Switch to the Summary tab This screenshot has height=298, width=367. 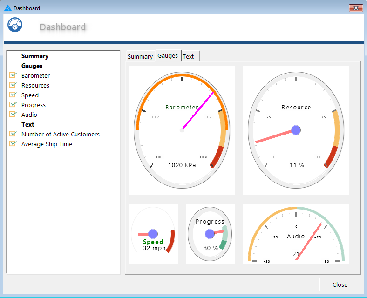pyautogui.click(x=140, y=56)
